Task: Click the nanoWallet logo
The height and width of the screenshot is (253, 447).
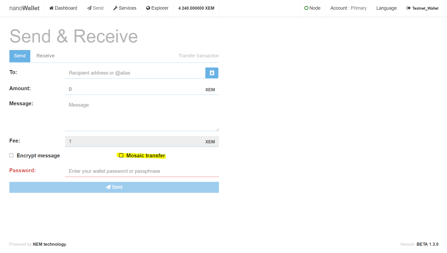Action: pos(24,8)
